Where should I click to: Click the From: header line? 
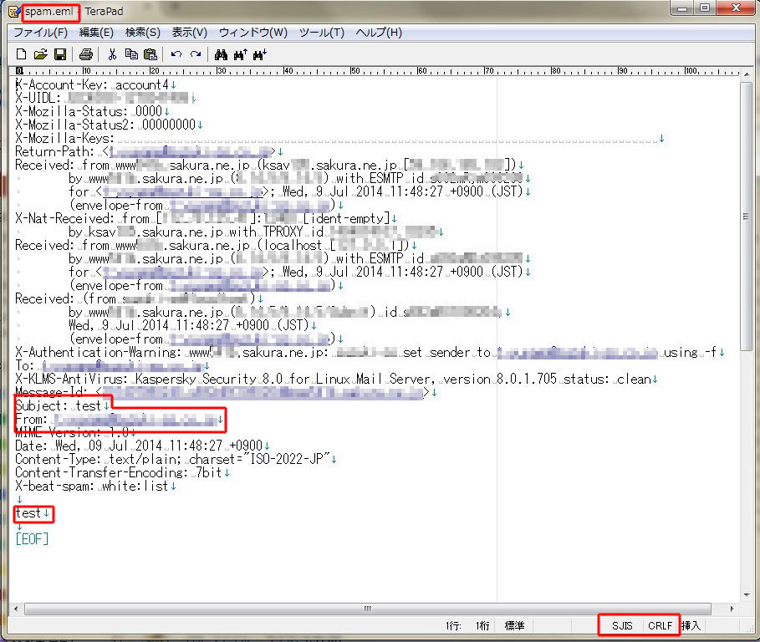pyautogui.click(x=120, y=419)
